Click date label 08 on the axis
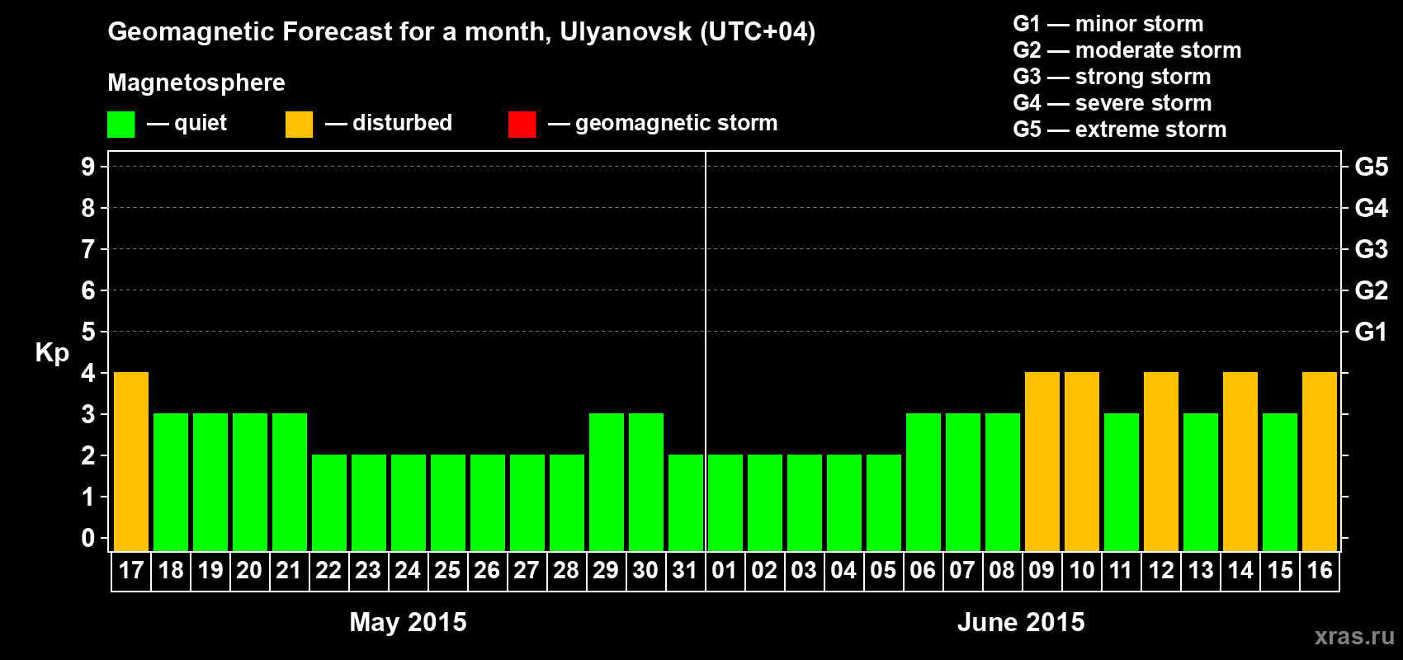The width and height of the screenshot is (1403, 660). pyautogui.click(x=1002, y=571)
